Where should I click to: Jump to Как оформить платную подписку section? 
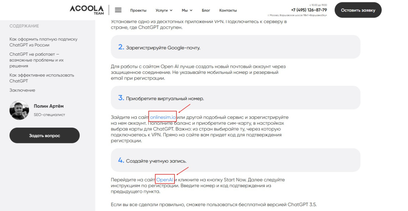point(43,42)
